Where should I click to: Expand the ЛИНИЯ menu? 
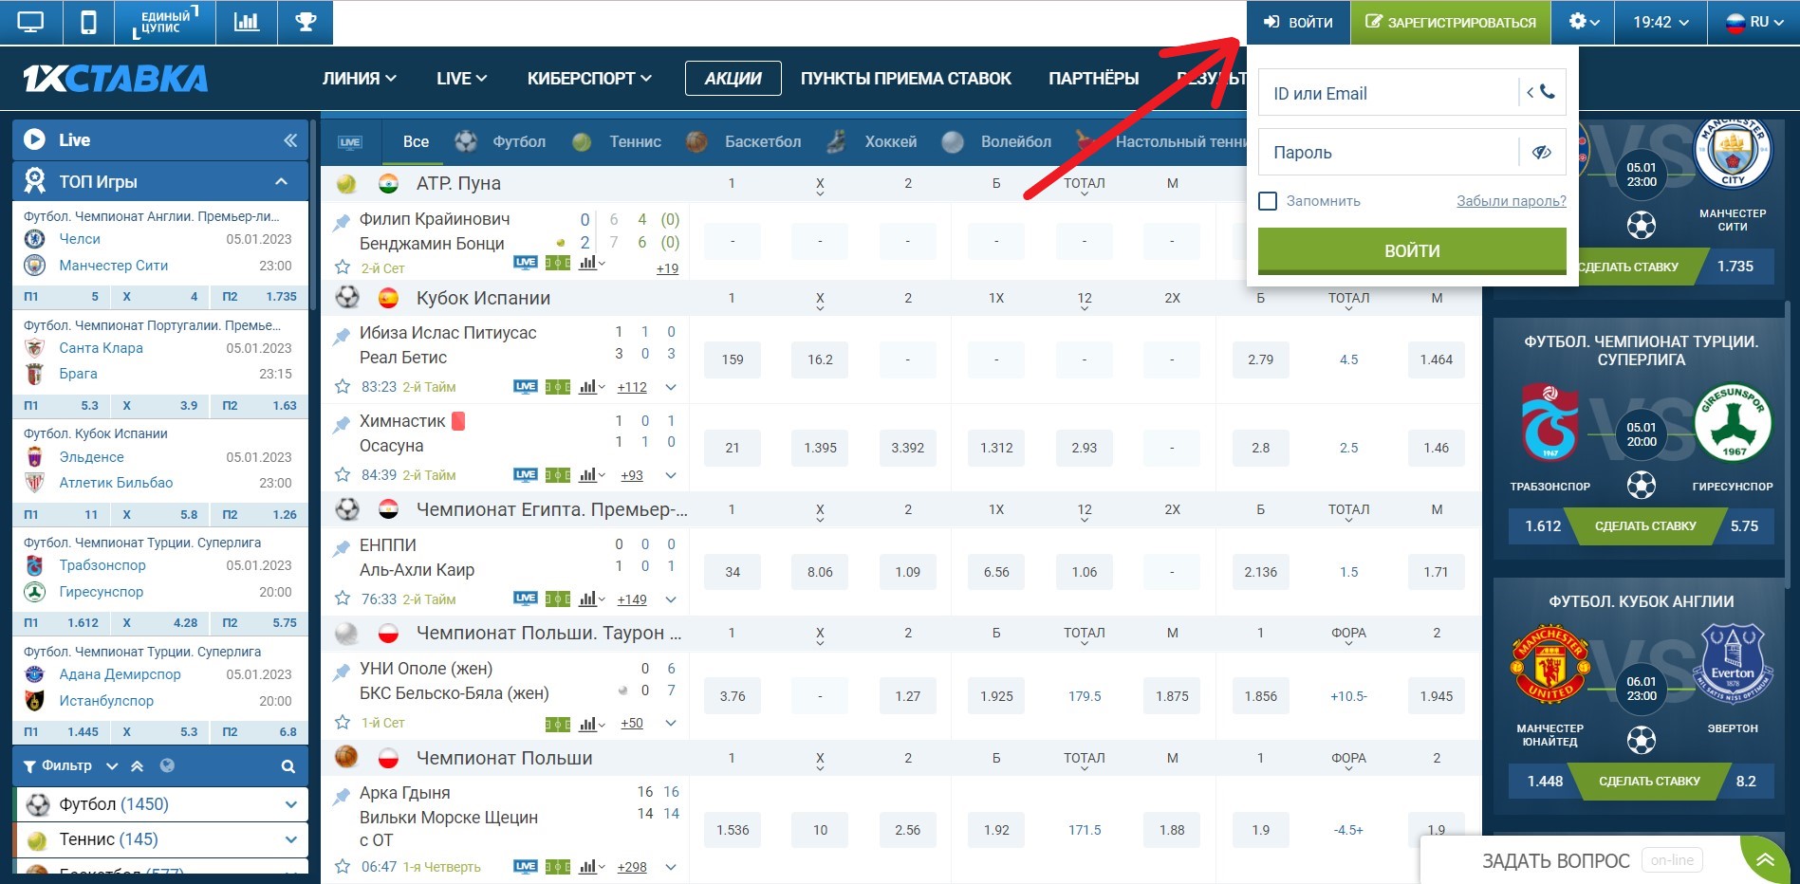click(x=359, y=79)
